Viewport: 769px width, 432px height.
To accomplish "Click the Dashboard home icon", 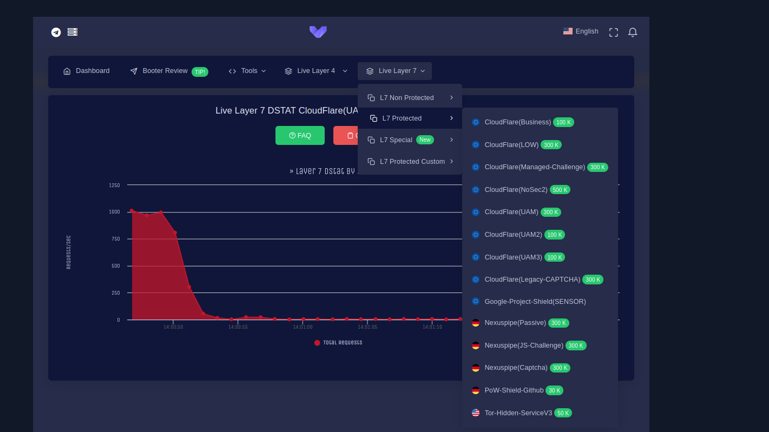I will pos(67,71).
